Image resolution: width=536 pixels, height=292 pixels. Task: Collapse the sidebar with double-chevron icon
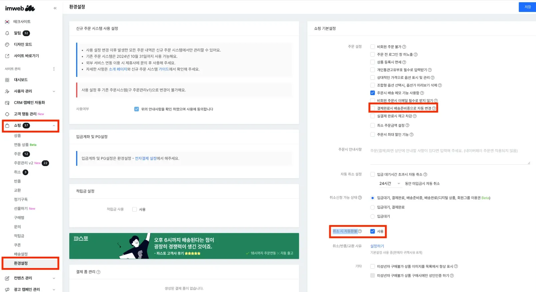pos(55,8)
